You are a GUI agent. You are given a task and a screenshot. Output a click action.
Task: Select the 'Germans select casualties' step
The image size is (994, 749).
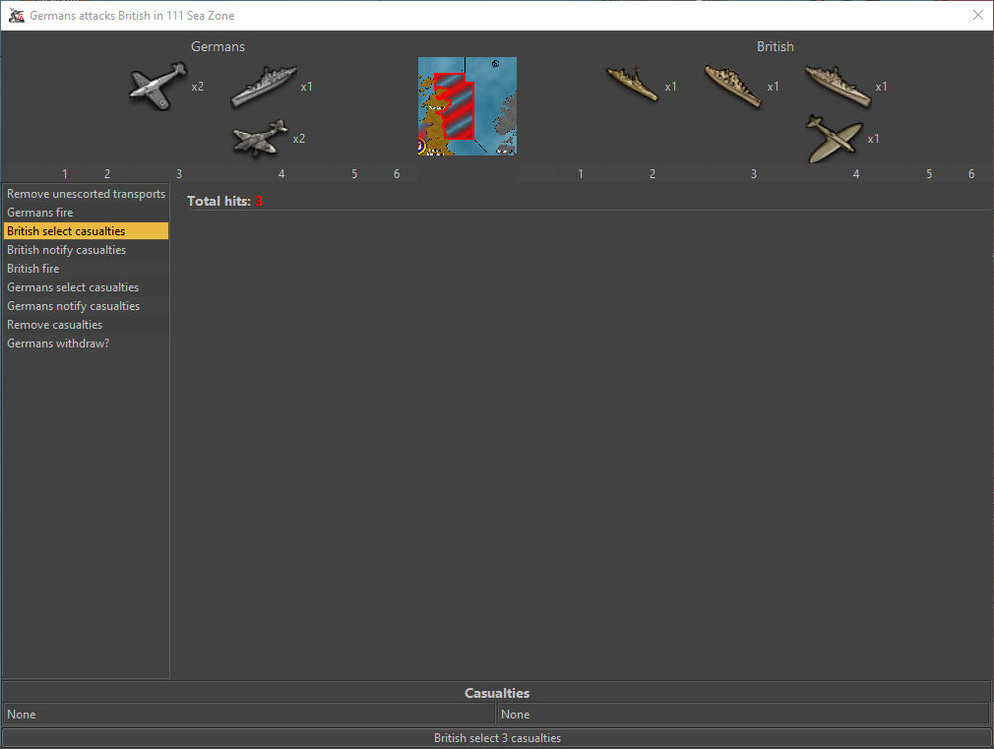(x=73, y=287)
